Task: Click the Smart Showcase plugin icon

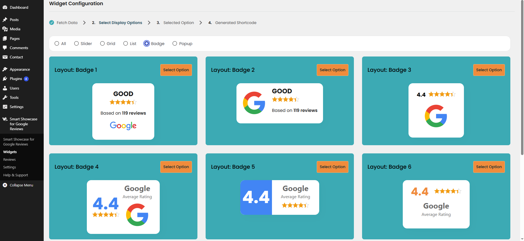Action: pos(5,119)
